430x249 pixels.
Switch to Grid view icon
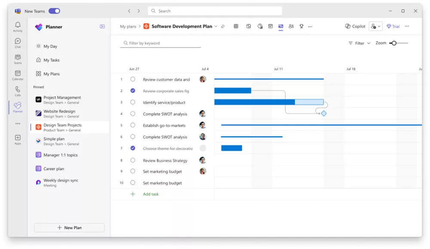(236, 26)
